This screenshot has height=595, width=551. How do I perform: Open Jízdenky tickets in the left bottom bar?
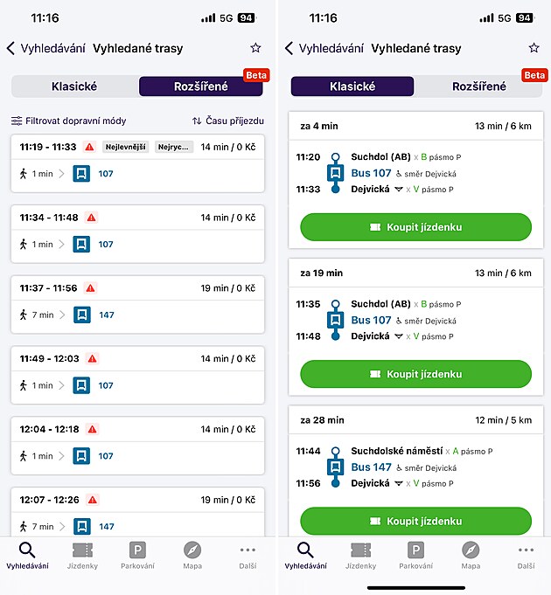(x=82, y=556)
